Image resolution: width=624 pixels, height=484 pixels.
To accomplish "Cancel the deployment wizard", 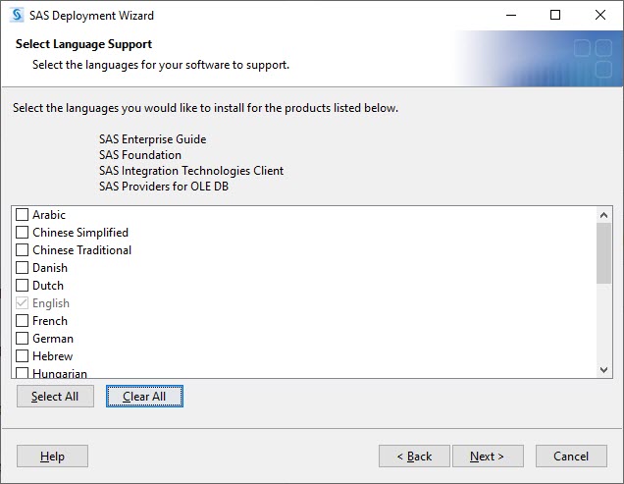I will pos(571,457).
